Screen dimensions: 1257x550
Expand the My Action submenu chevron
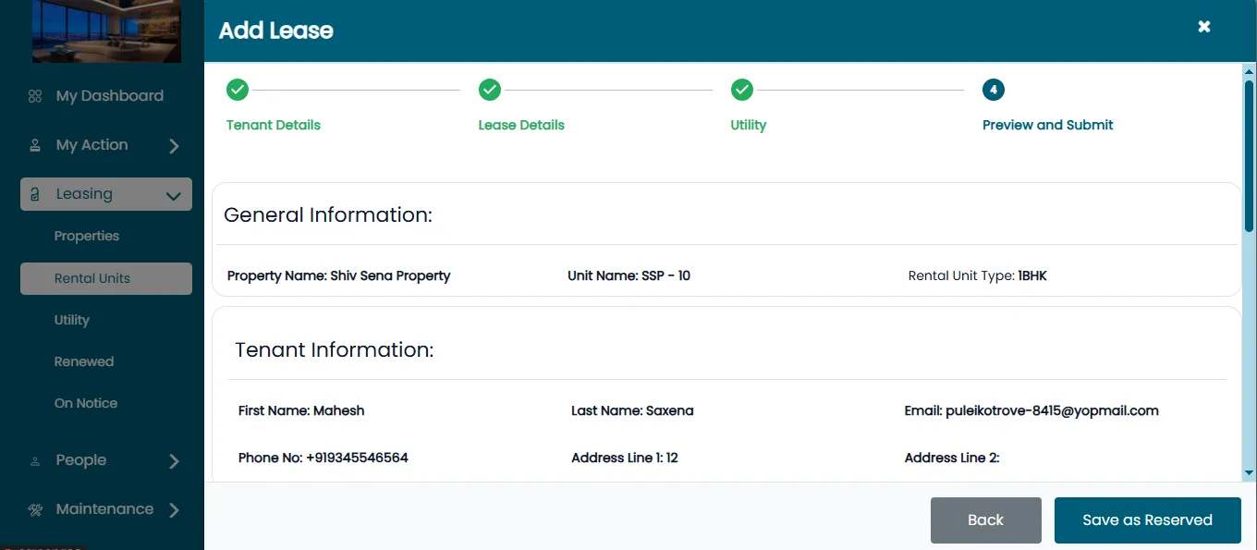tap(174, 146)
